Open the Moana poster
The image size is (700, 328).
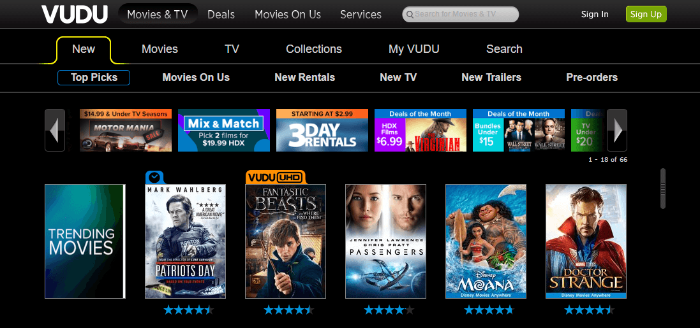pyautogui.click(x=486, y=241)
